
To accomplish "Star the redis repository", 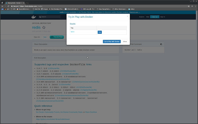I will coord(44,28).
